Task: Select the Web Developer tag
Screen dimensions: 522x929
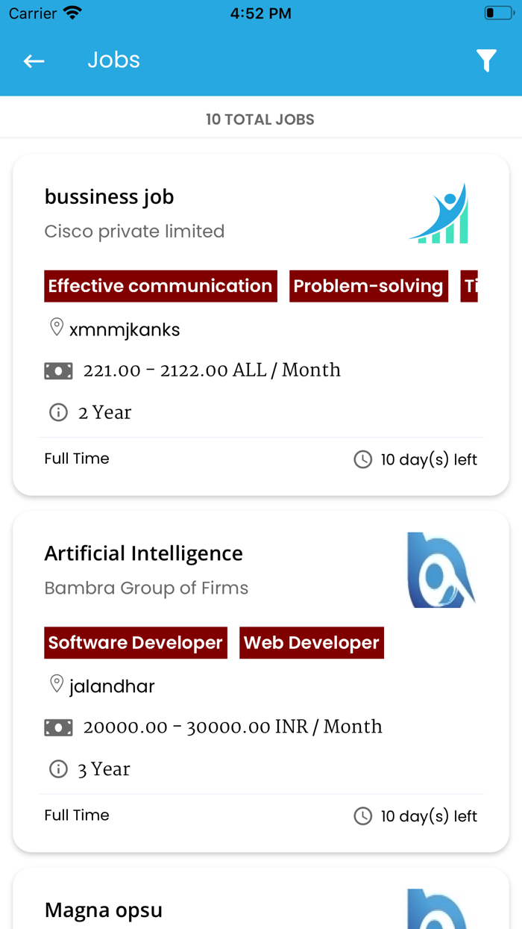Action: coord(312,643)
